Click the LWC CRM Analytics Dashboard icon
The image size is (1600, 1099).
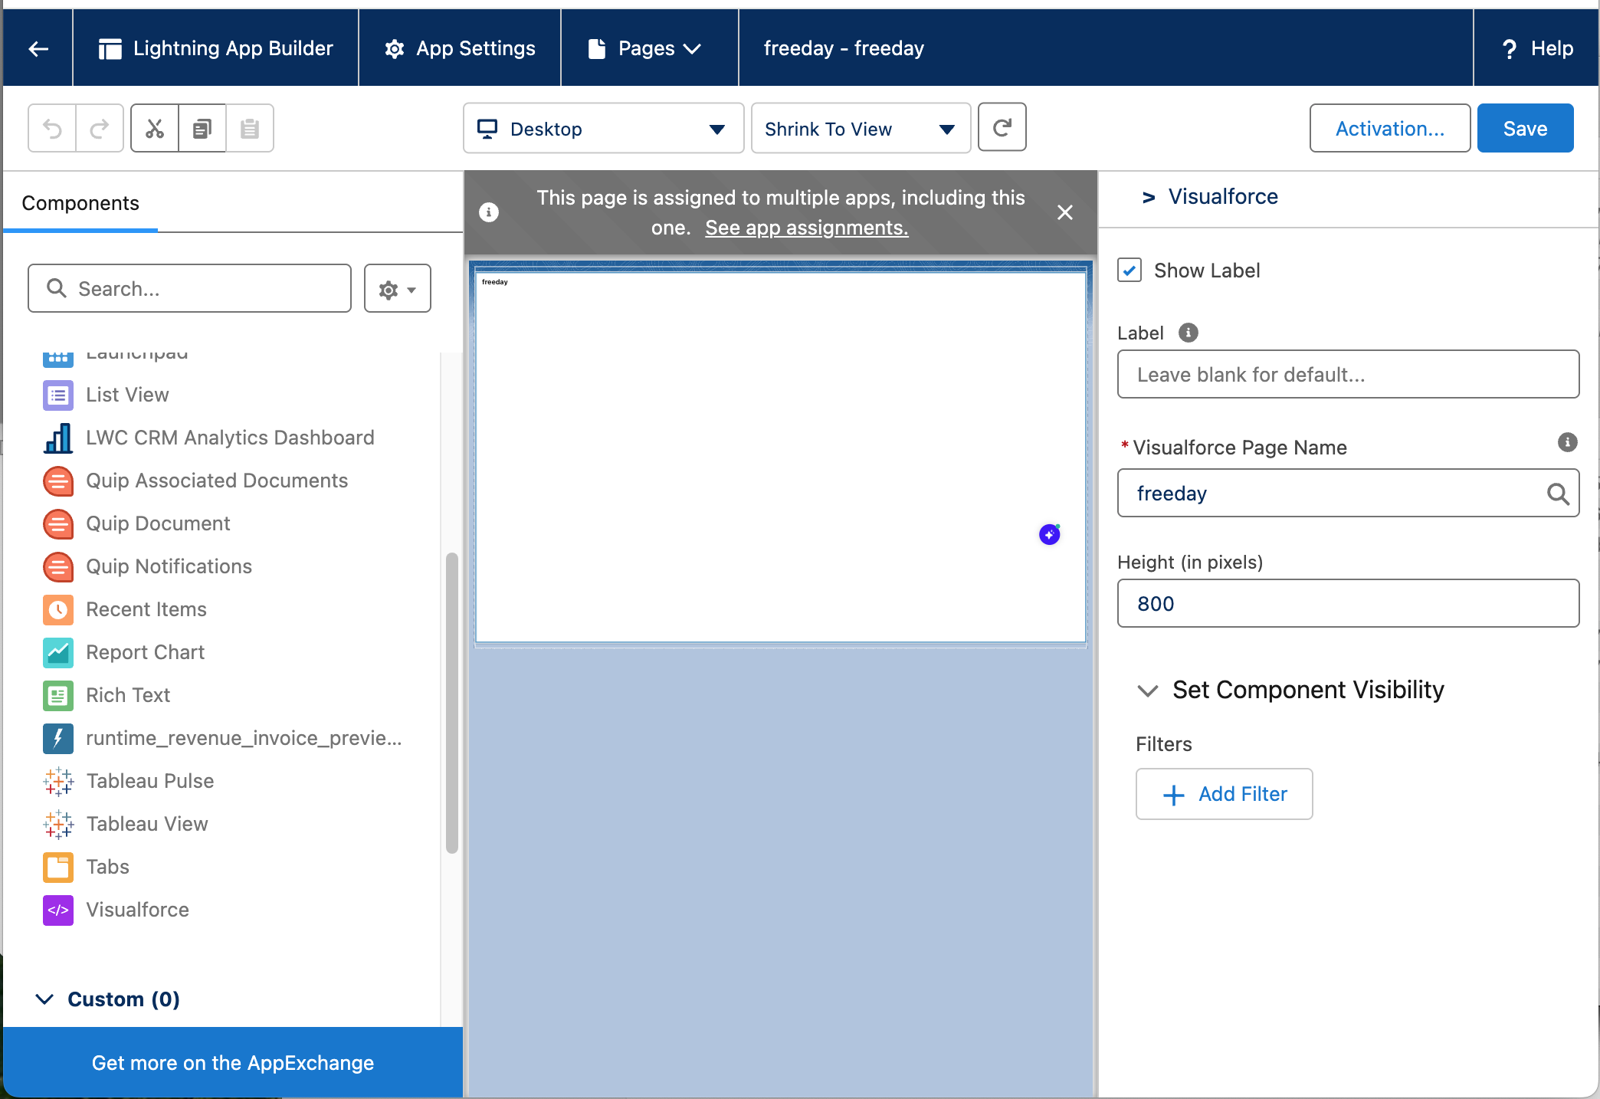coord(58,438)
